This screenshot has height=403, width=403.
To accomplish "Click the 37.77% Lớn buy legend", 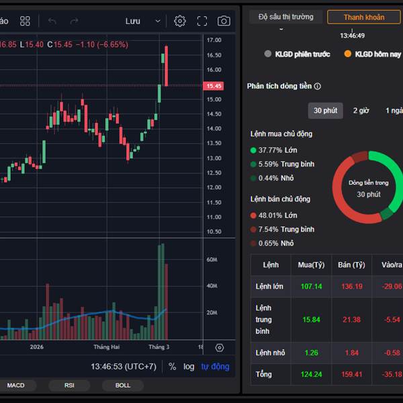I will click(274, 150).
